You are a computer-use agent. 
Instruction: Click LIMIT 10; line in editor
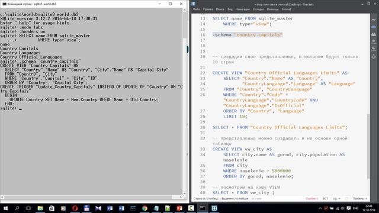click(x=235, y=117)
